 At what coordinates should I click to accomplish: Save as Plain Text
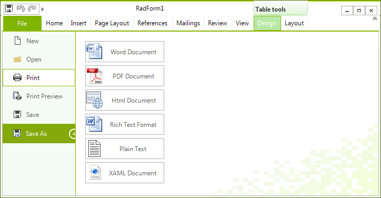click(125, 148)
